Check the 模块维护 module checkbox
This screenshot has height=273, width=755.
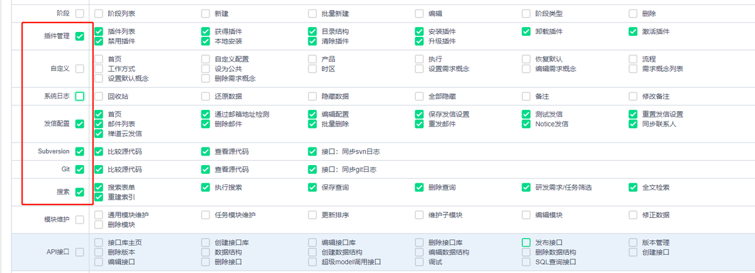pos(79,220)
